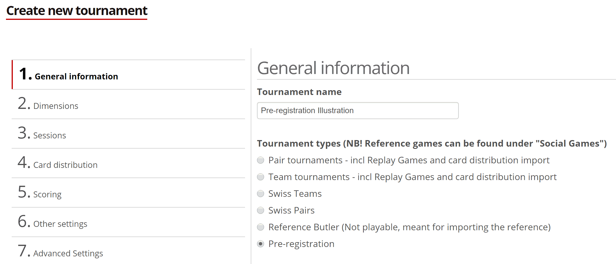Click the General information page heading
The image size is (616, 264).
click(333, 68)
